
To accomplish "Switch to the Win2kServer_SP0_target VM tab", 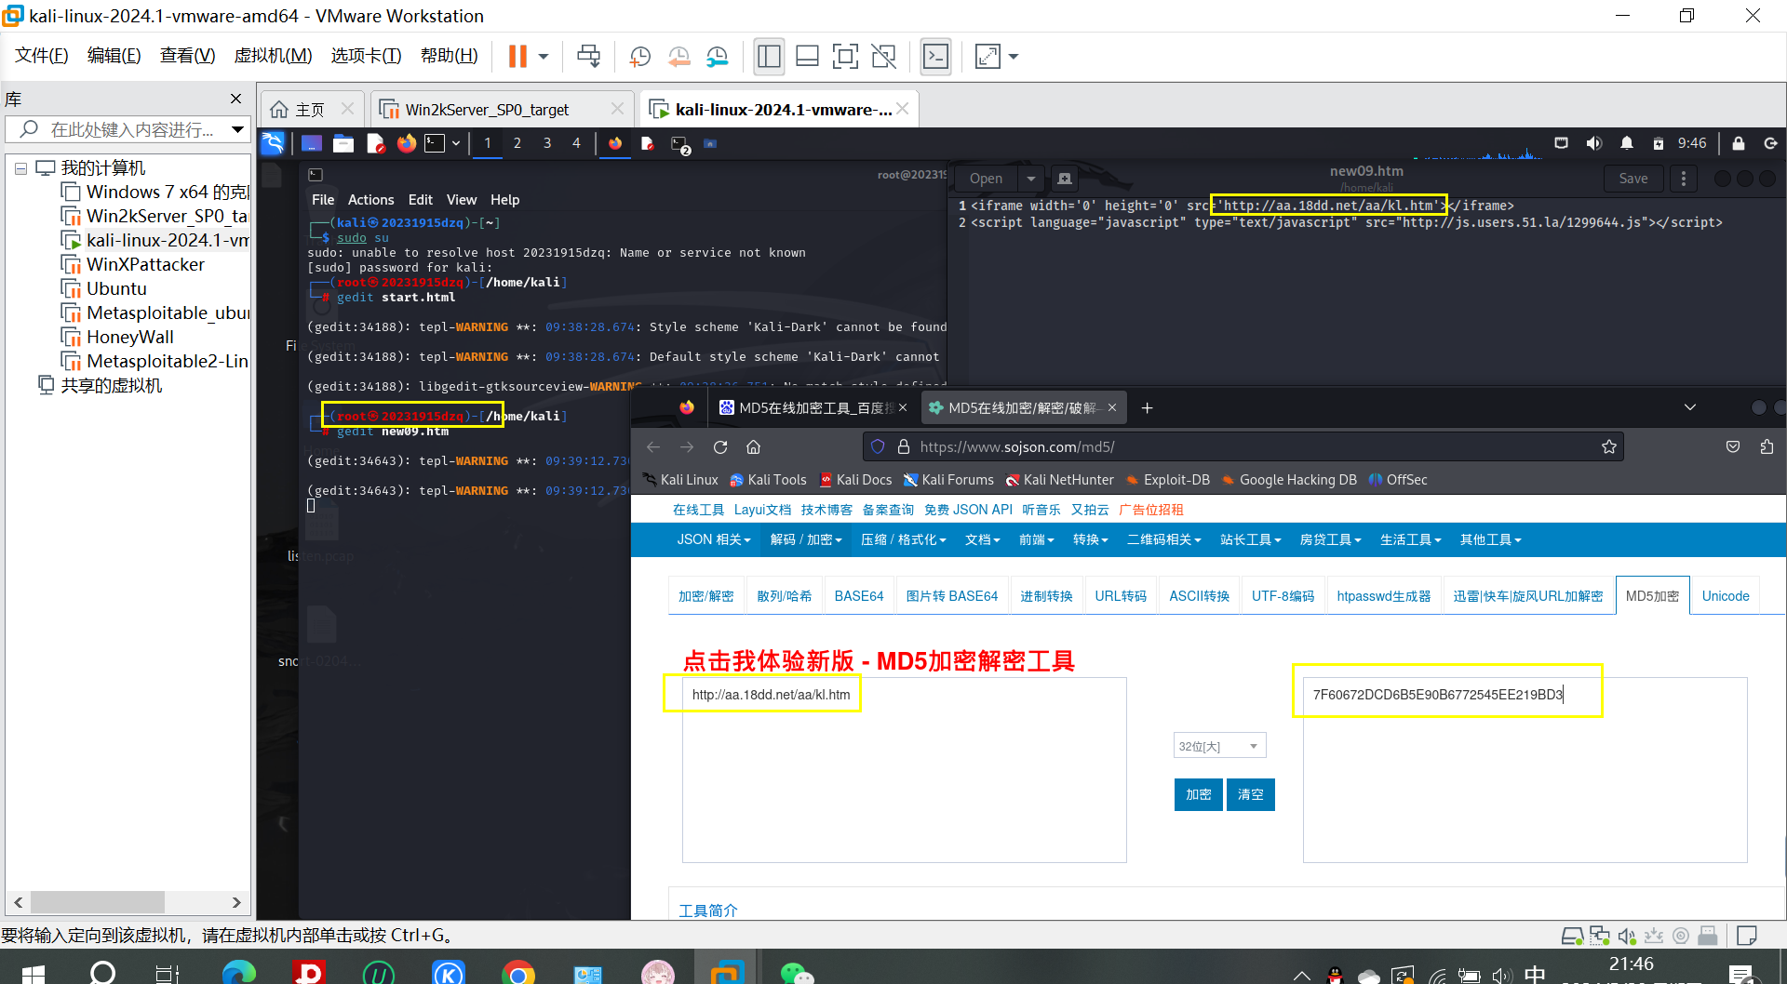I will tap(502, 110).
